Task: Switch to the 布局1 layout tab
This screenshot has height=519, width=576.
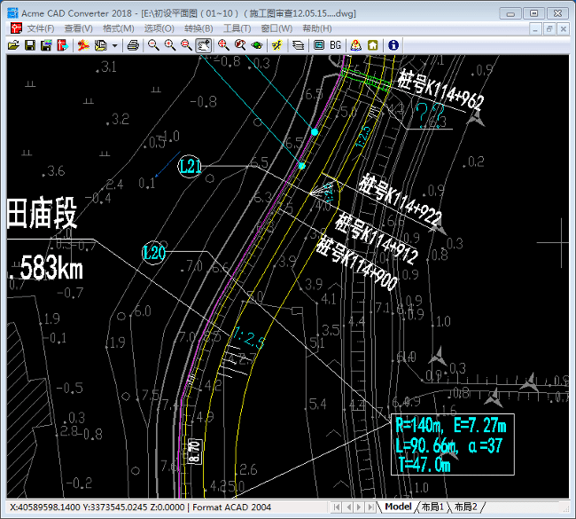Action: tap(432, 507)
